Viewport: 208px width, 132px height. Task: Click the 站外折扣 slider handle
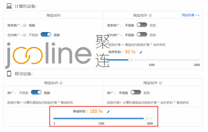tap(130, 60)
